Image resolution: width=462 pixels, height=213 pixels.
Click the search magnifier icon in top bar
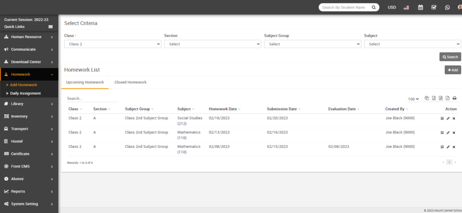point(373,7)
